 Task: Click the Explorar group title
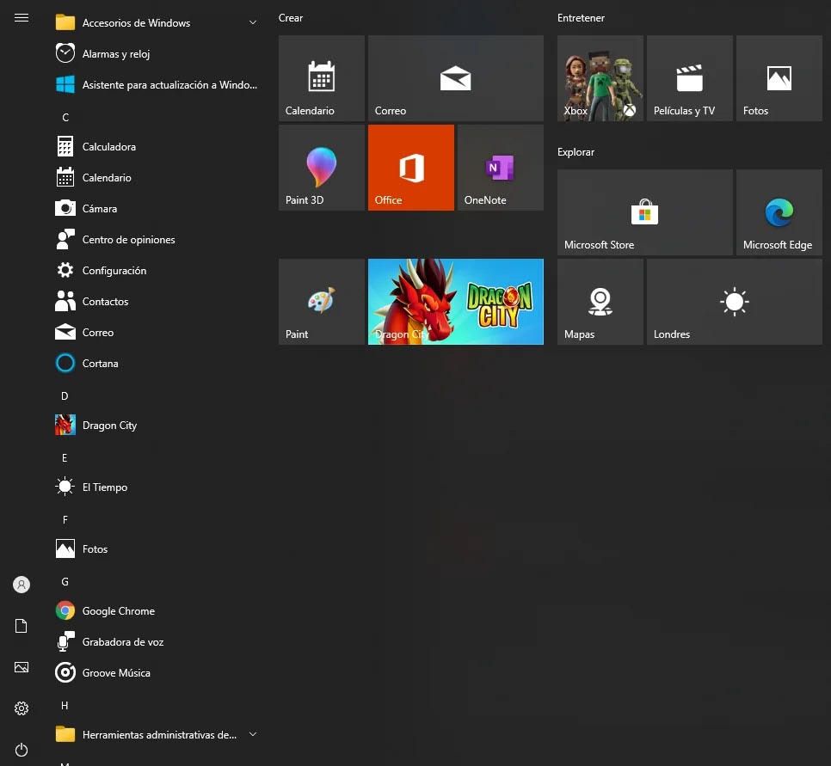coord(576,152)
